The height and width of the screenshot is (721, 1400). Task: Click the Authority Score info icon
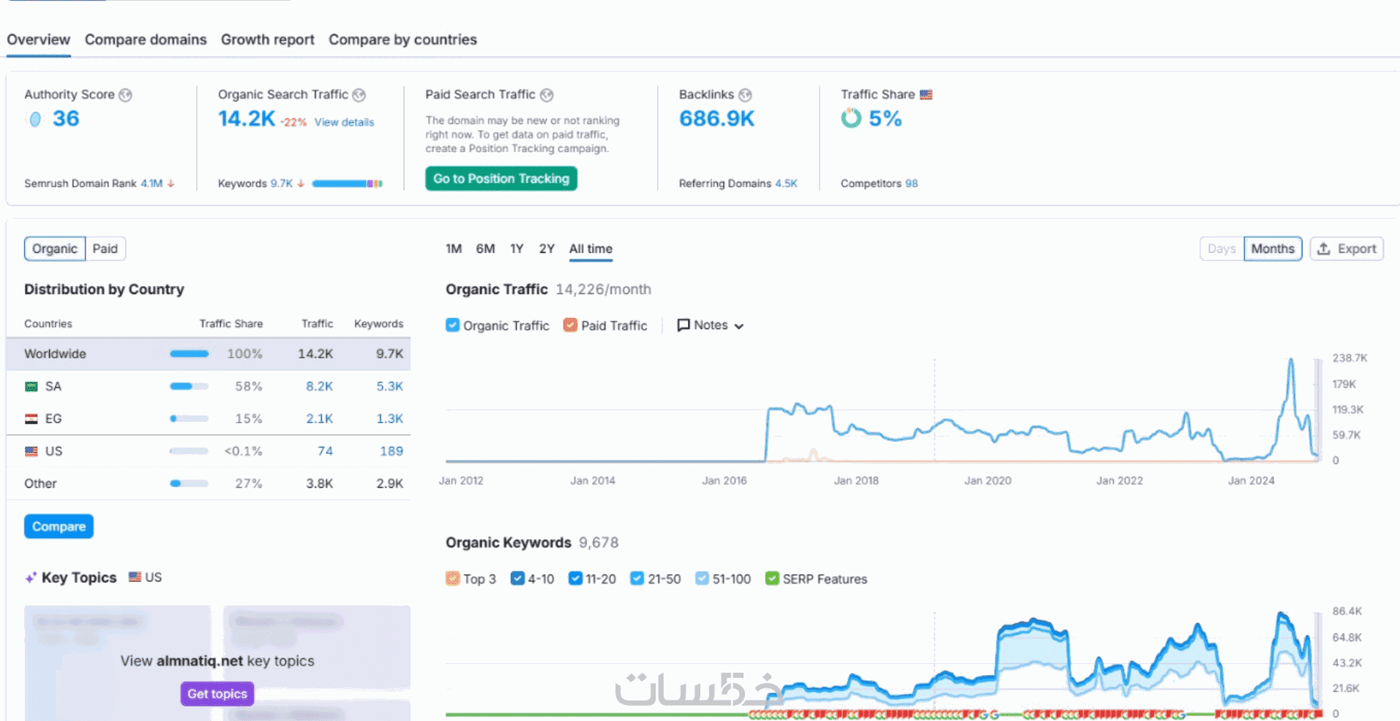click(x=125, y=95)
